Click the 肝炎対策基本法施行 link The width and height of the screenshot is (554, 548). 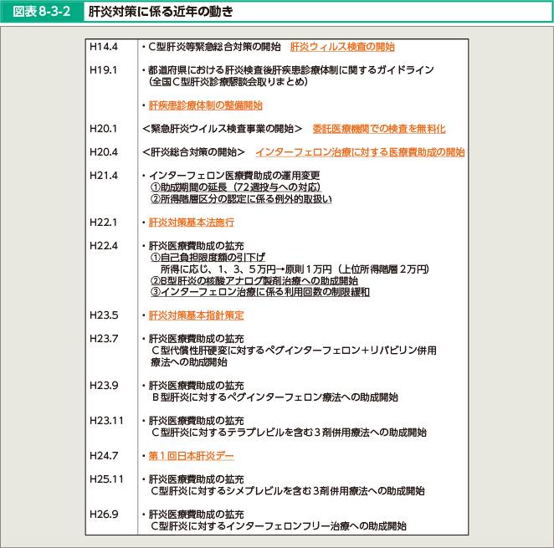(x=191, y=223)
